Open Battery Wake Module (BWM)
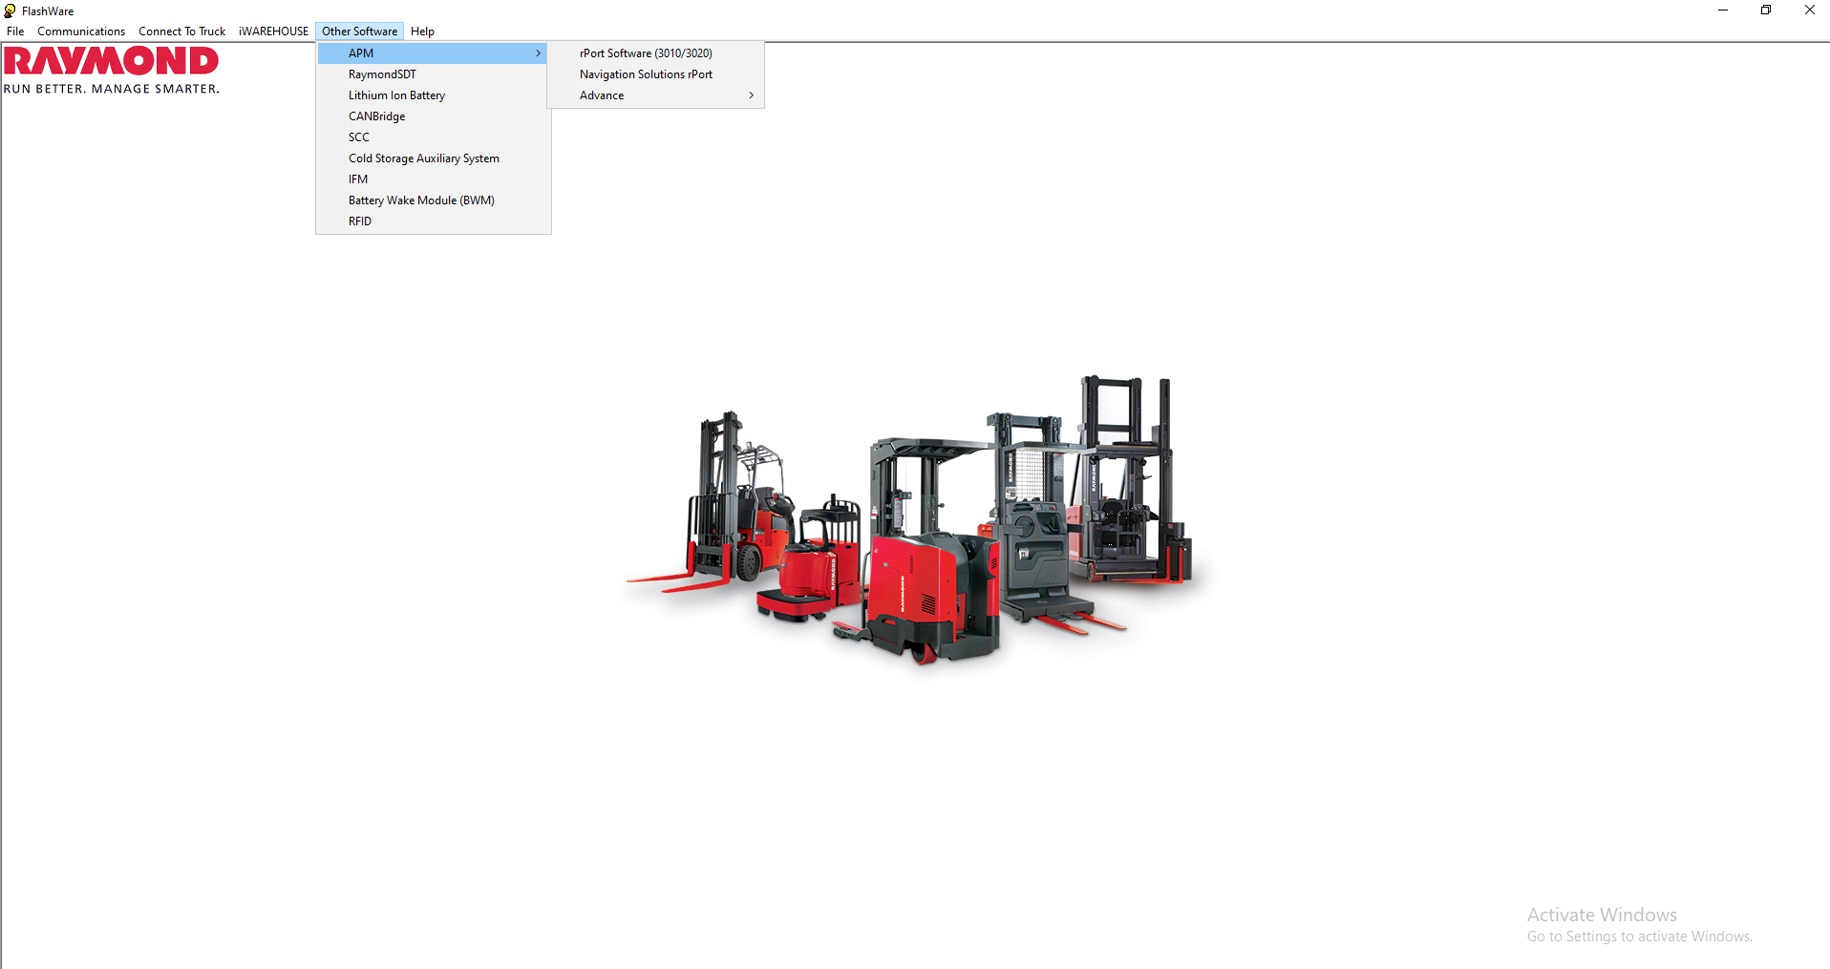Screen dimensions: 1830x969 pos(420,200)
